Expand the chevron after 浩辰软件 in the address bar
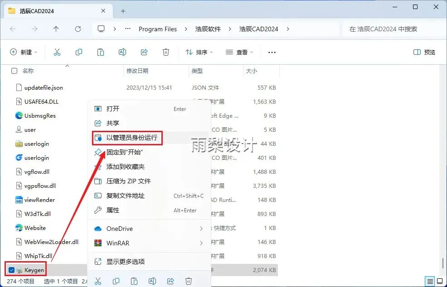This screenshot has height=287, width=447. [x=230, y=29]
